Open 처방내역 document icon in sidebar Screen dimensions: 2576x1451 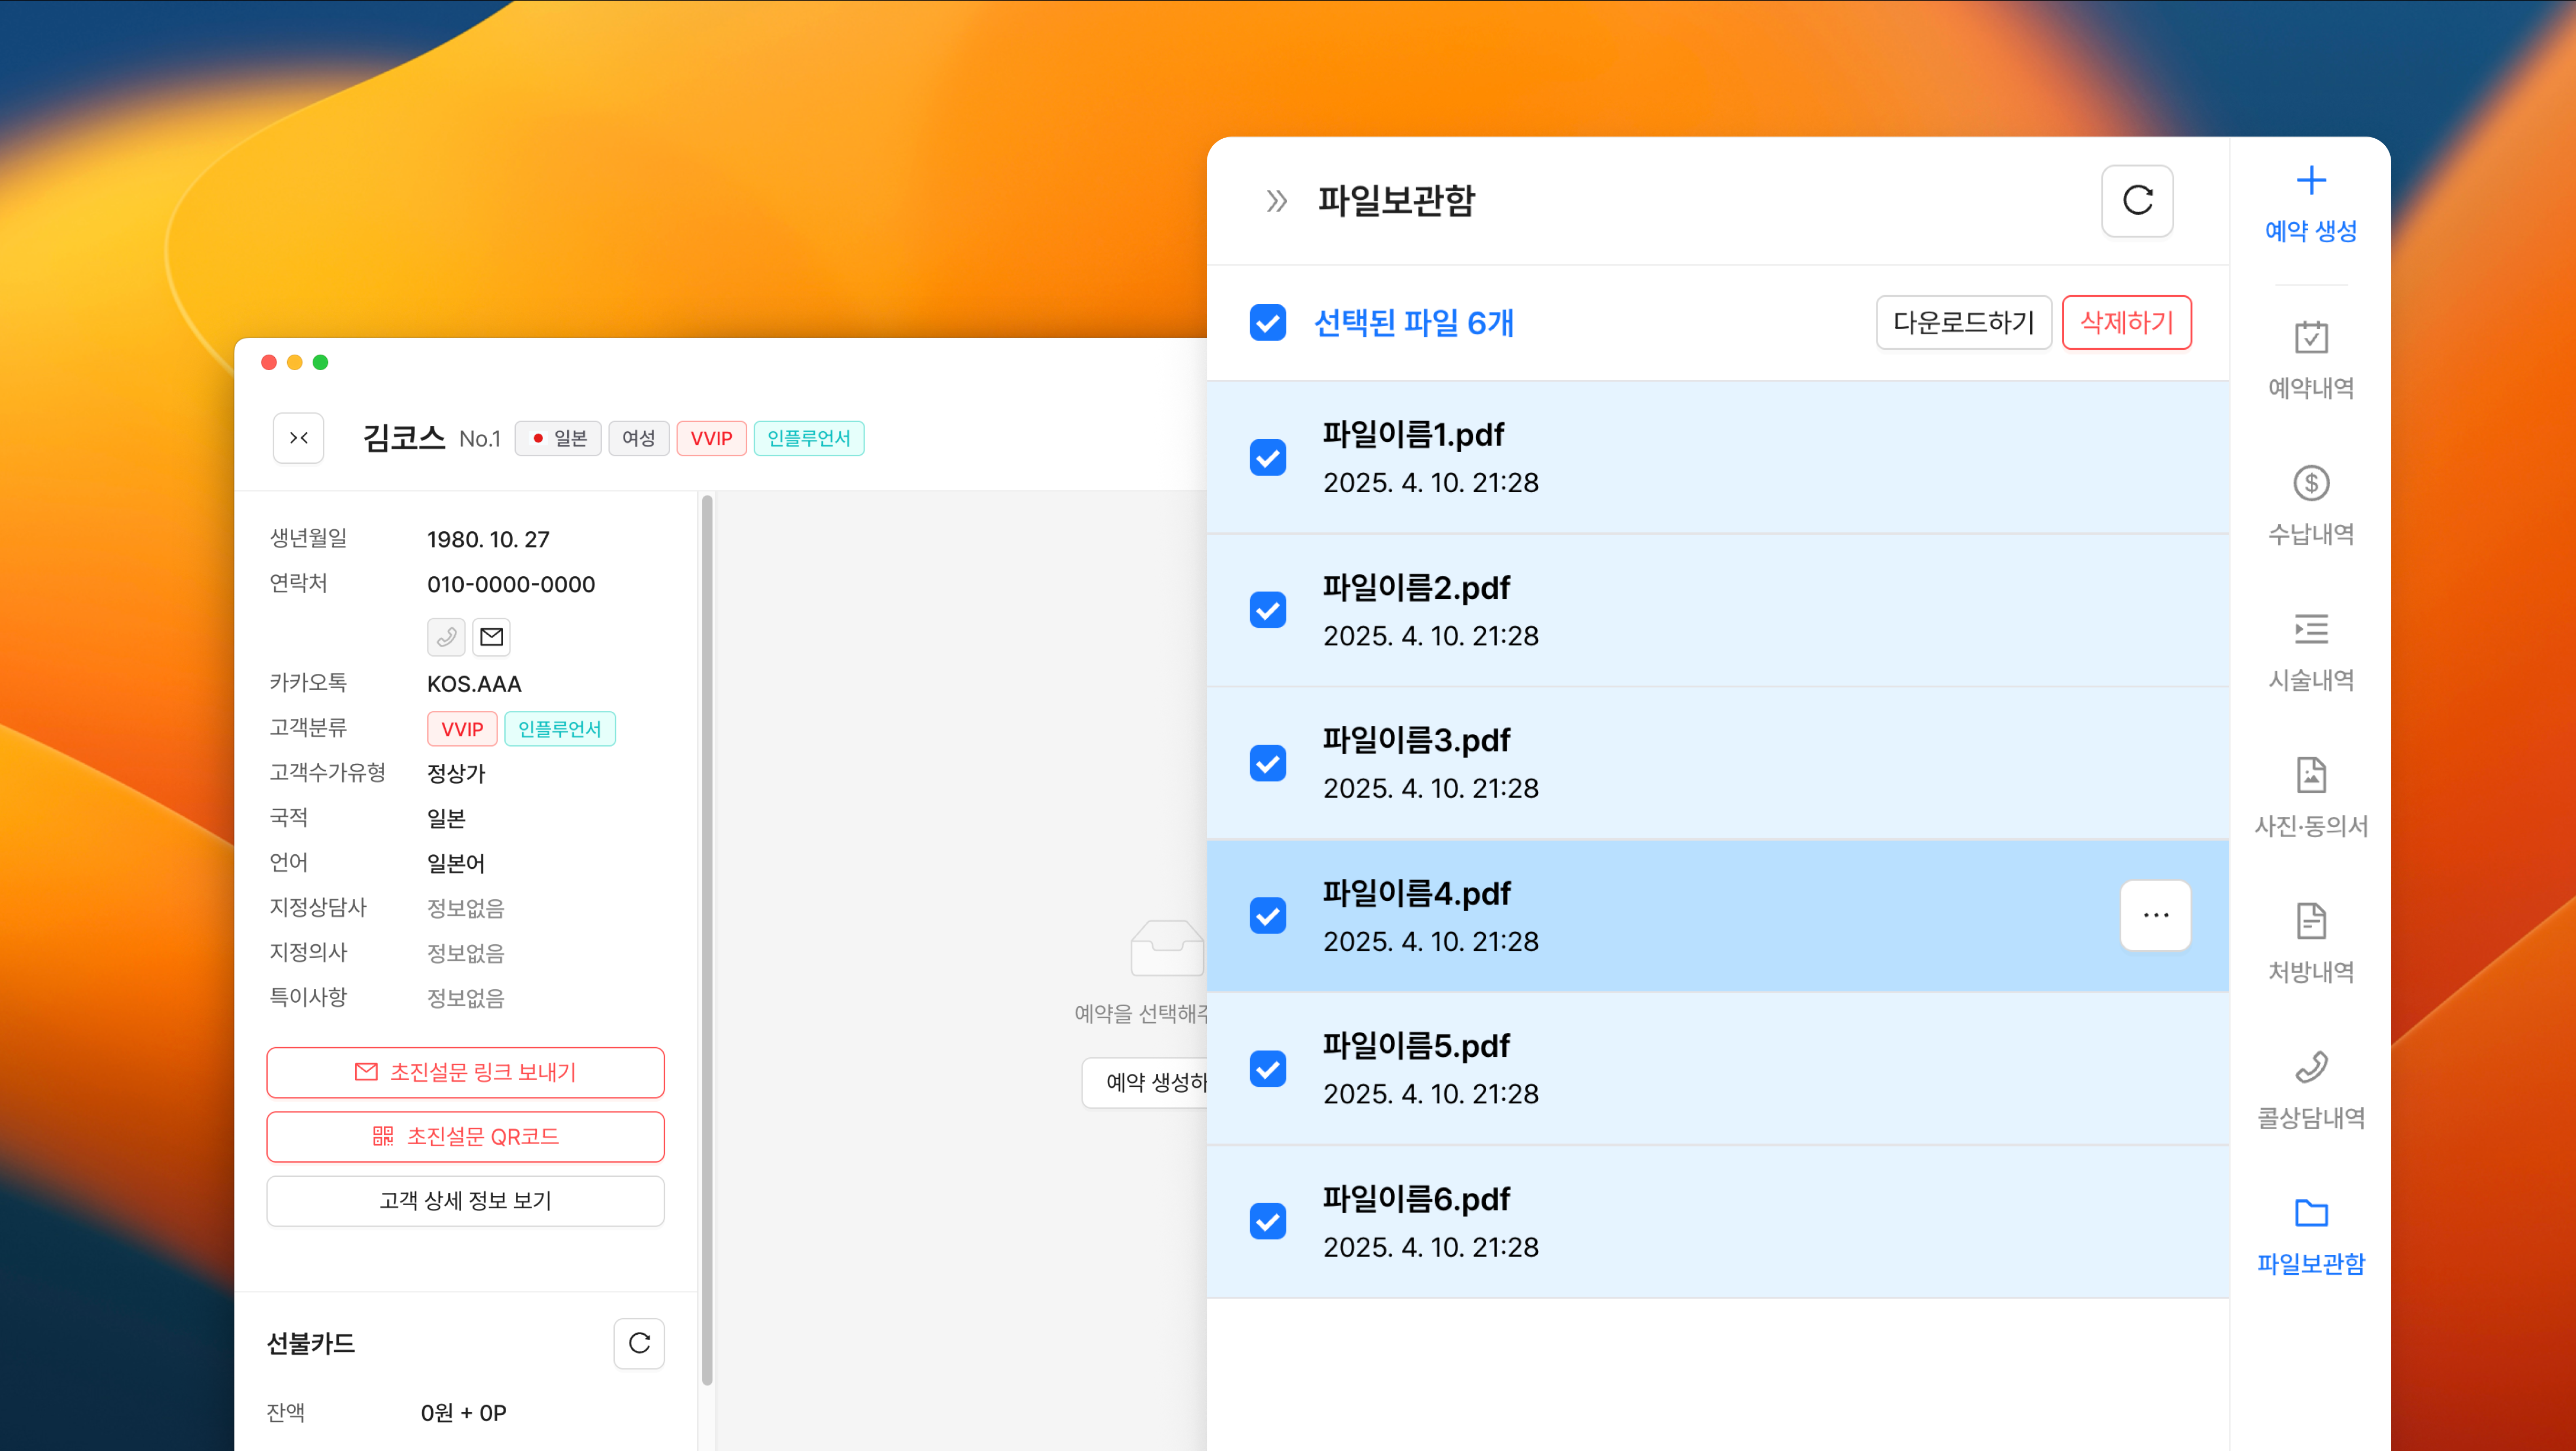click(2310, 921)
